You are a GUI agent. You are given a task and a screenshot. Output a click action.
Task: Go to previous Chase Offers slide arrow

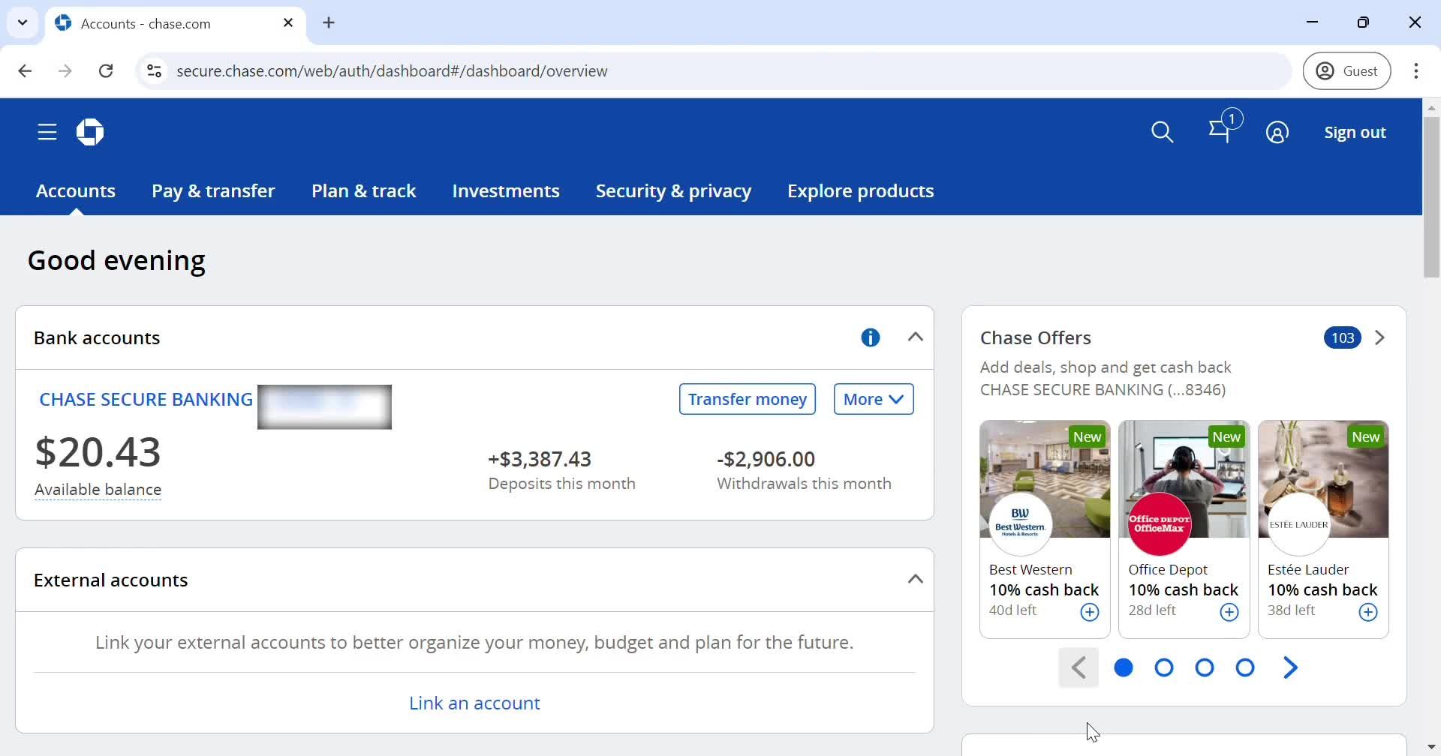tap(1078, 667)
